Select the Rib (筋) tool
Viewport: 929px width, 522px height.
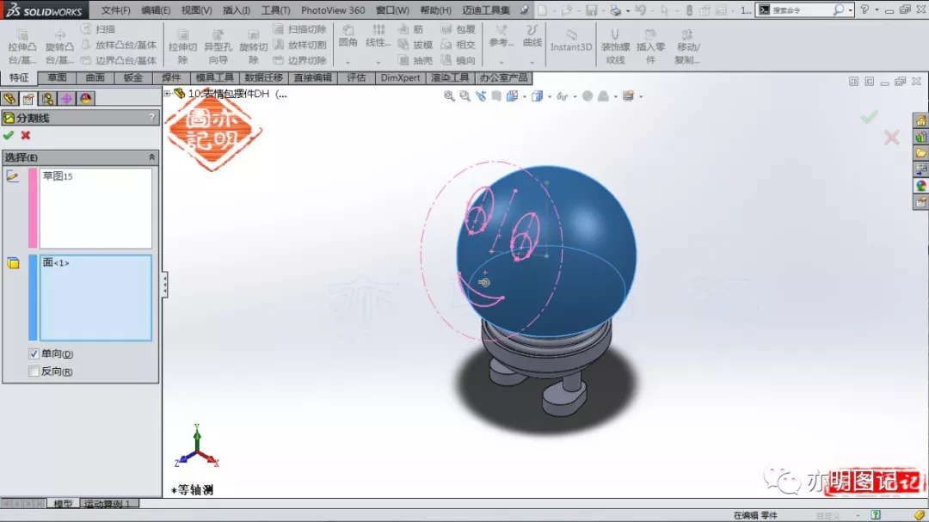pos(410,29)
